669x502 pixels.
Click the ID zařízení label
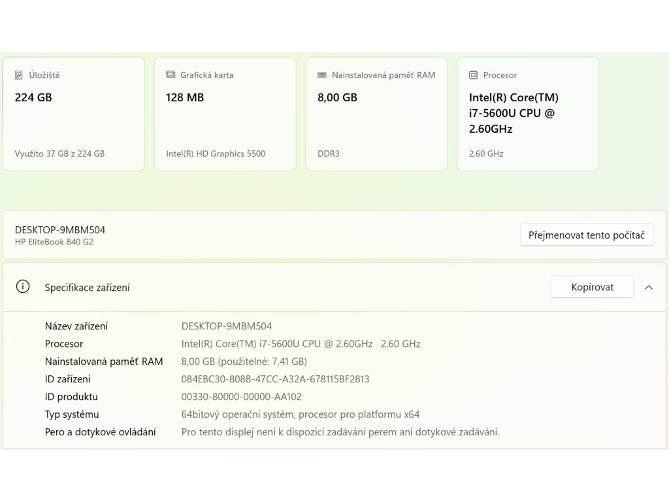click(x=67, y=379)
